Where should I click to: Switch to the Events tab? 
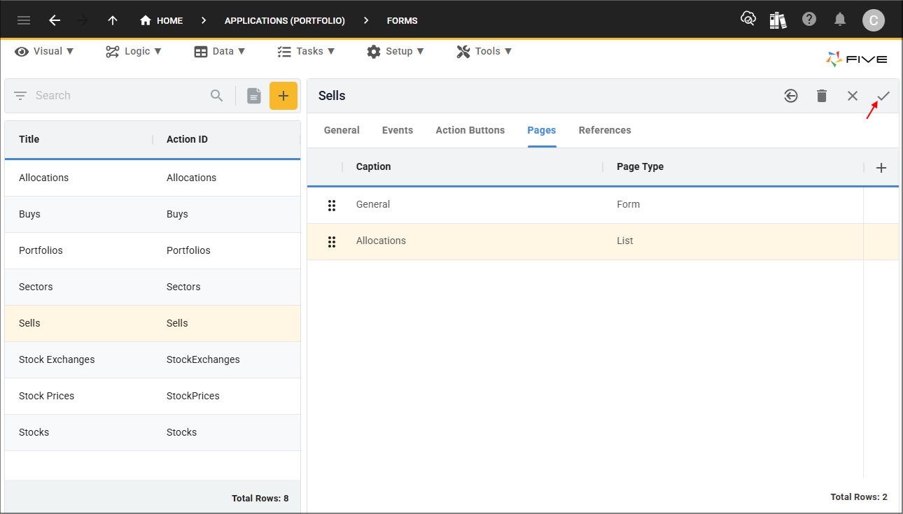pyautogui.click(x=398, y=130)
